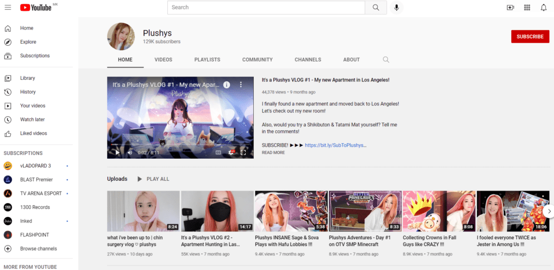Switch to the PLAYLISTS tab
The width and height of the screenshot is (554, 270).
point(207,59)
